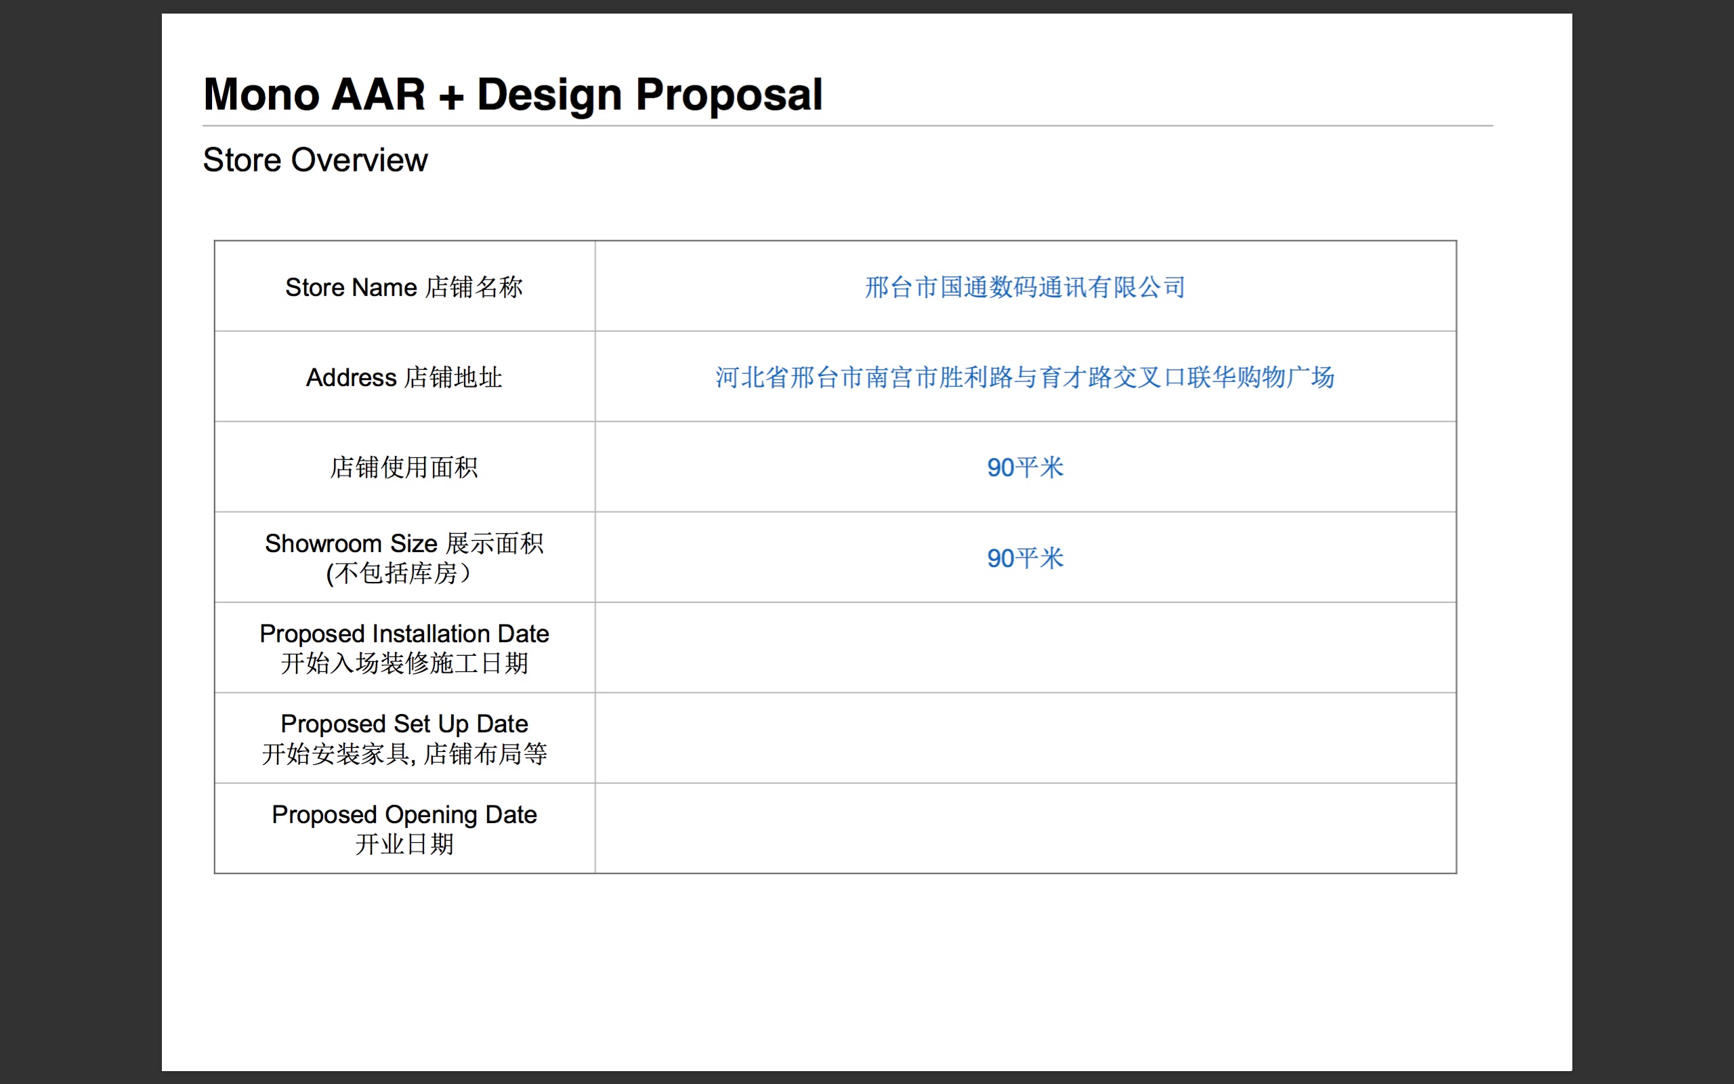This screenshot has height=1084, width=1734.
Task: Click the 'Mono AAR + Design Proposal' title
Action: click(512, 94)
